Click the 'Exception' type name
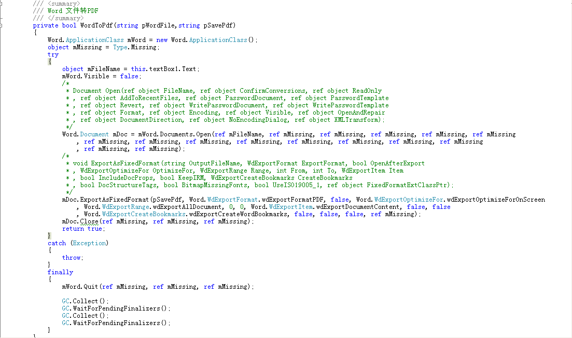This screenshot has height=338, width=572. (x=89, y=243)
